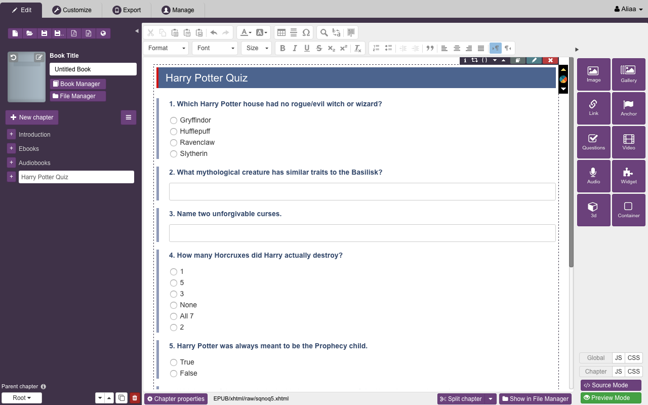Click the Find magnifier icon in toolbar
The width and height of the screenshot is (648, 405).
tap(324, 32)
